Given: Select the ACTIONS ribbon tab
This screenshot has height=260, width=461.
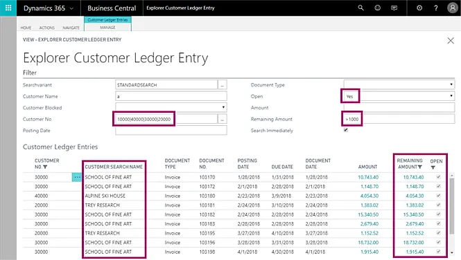Looking at the screenshot, I should 47,28.
